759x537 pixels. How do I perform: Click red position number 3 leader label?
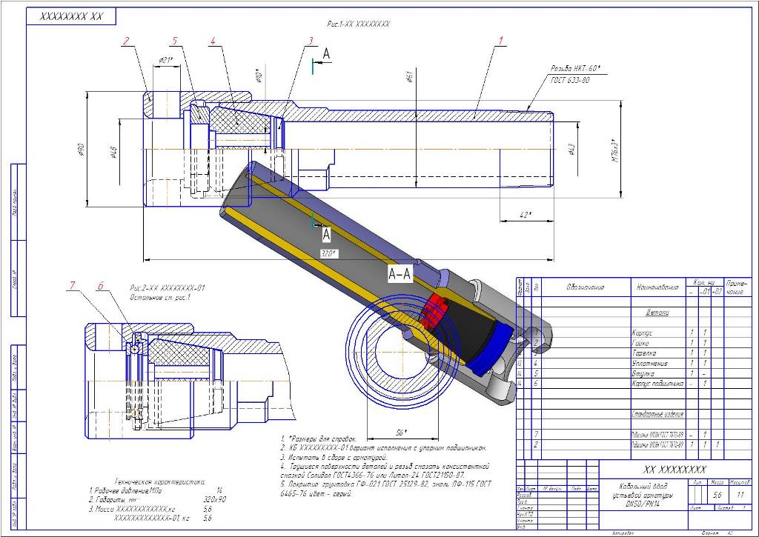311,41
